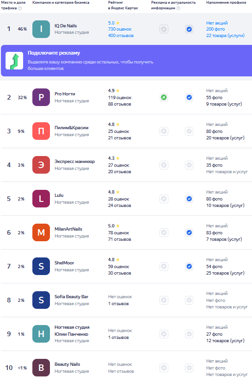252x382 pixels.
Task: Click the green arrow icon in Подключите рекламу banner
Action: (x=14, y=61)
